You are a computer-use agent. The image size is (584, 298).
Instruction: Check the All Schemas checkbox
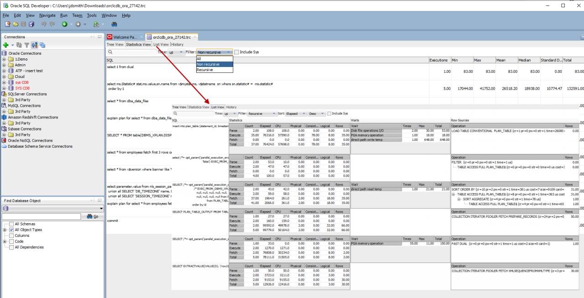coord(11,224)
